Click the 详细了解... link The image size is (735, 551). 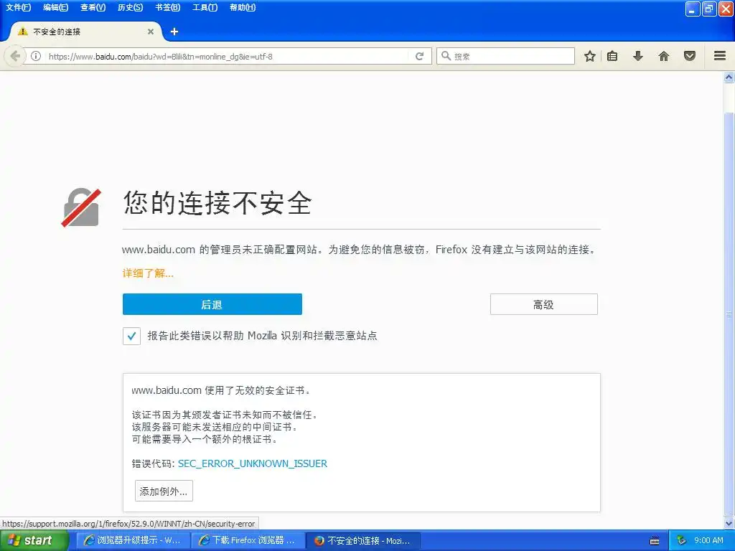[x=148, y=273]
